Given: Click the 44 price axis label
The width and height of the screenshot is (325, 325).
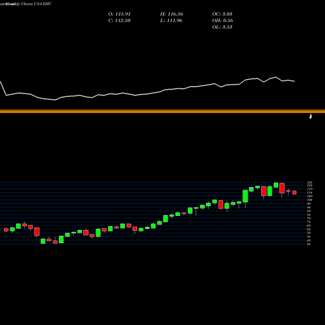Looking at the screenshot, I should [309, 244].
